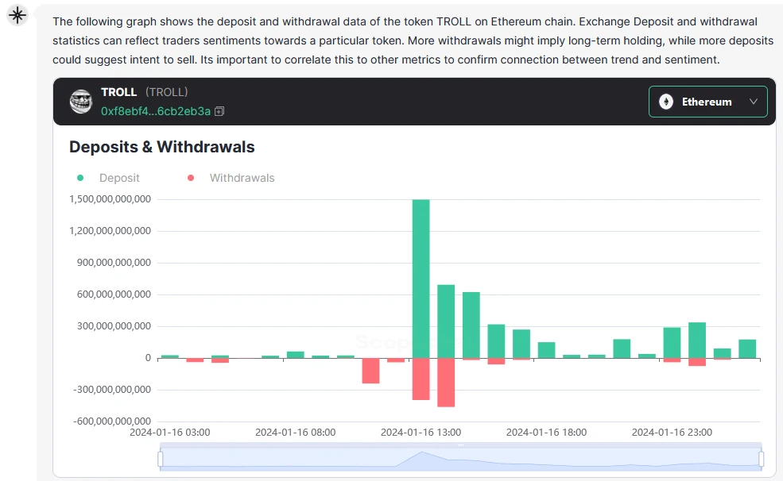Copy the TROLL contract address

pos(220,112)
